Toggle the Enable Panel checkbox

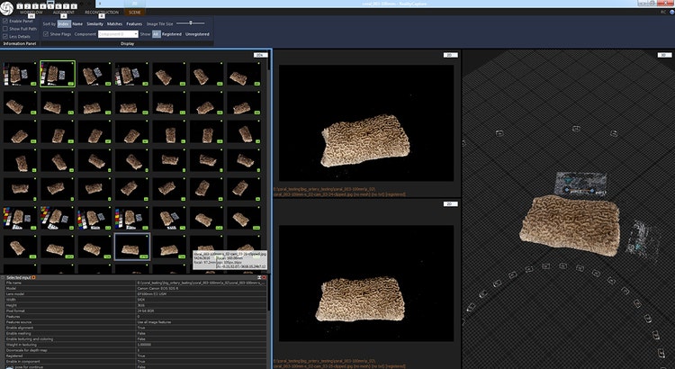[5, 19]
